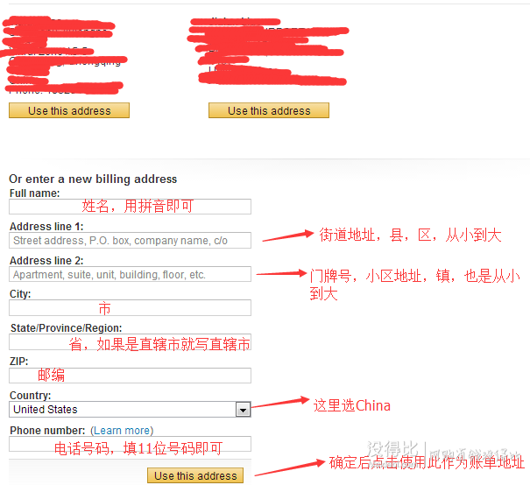The height and width of the screenshot is (485, 530).
Task: Click the ZIP code field
Action: coord(130,376)
